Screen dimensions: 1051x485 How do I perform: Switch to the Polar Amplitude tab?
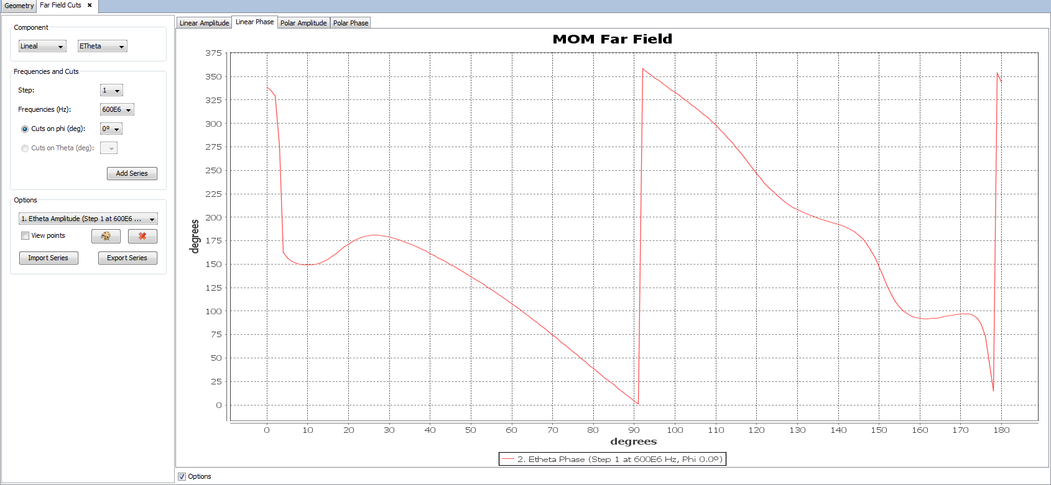coord(303,23)
